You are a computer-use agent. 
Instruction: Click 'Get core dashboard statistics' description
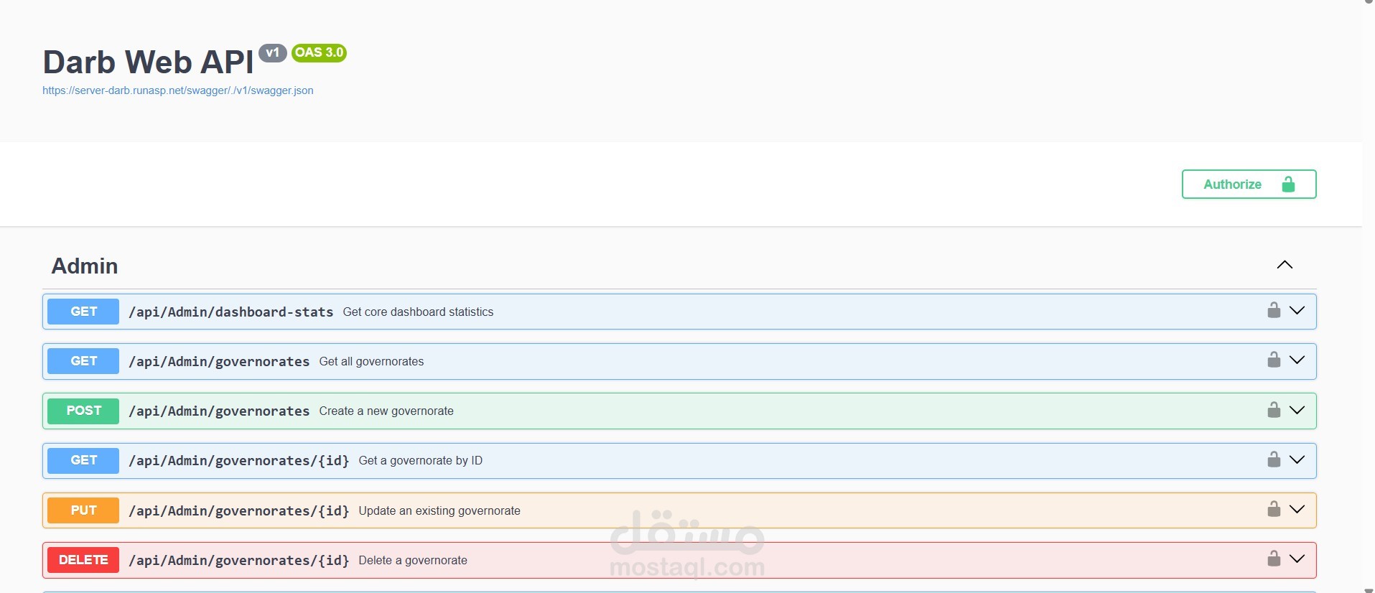point(418,312)
